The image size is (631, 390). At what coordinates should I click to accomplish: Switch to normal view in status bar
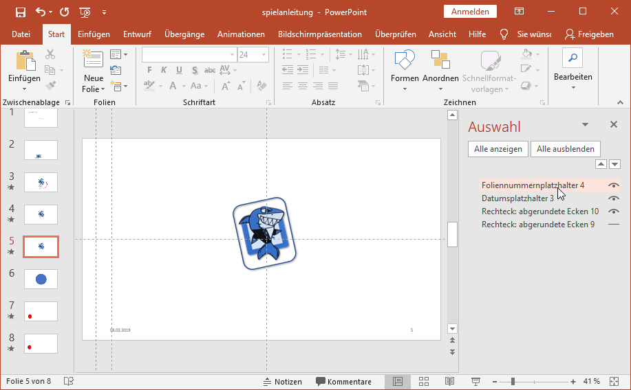tap(398, 382)
